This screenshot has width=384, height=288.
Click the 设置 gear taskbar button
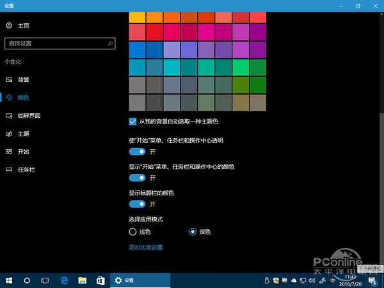(x=140, y=280)
